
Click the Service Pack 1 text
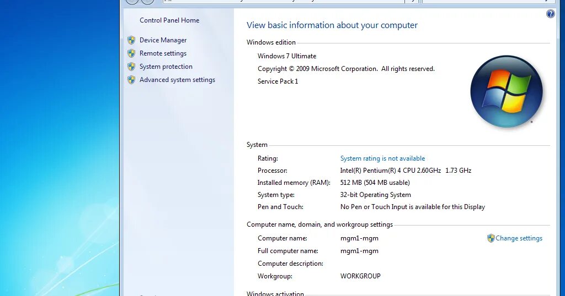pos(278,81)
